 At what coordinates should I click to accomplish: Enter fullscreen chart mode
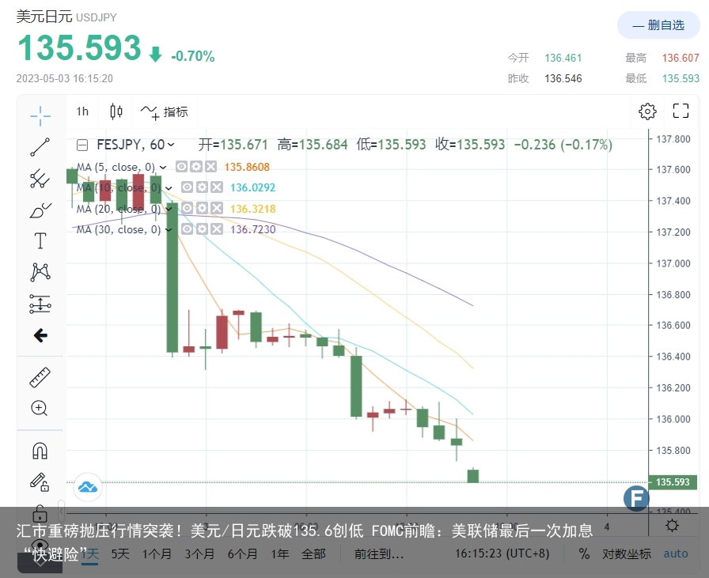point(681,111)
